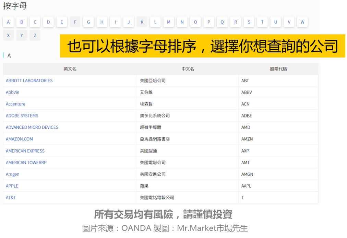Open the AT&T company link
Viewport: 347px width, 238px height.
(11, 198)
